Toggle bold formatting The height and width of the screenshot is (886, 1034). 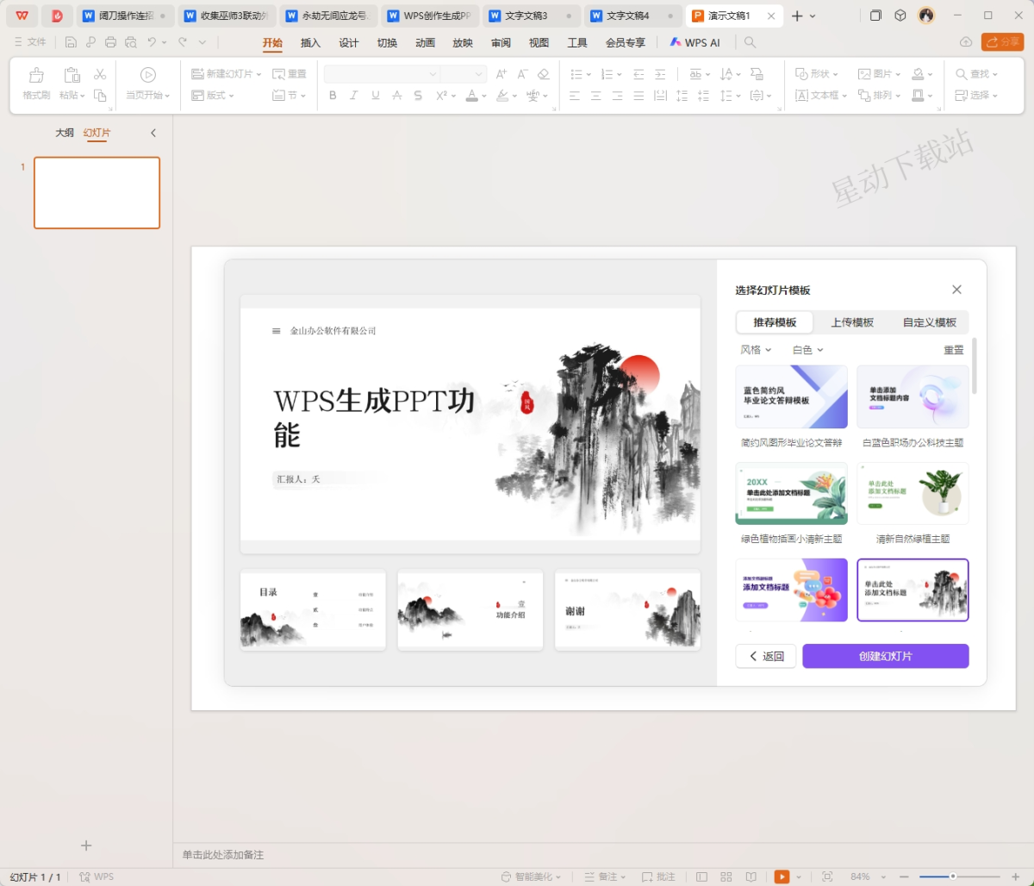pos(333,96)
